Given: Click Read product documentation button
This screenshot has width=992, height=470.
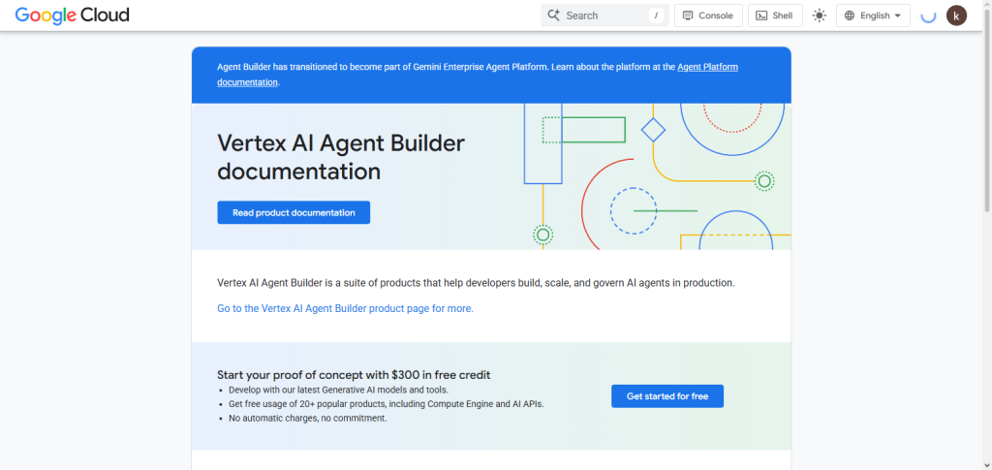Looking at the screenshot, I should tap(294, 212).
